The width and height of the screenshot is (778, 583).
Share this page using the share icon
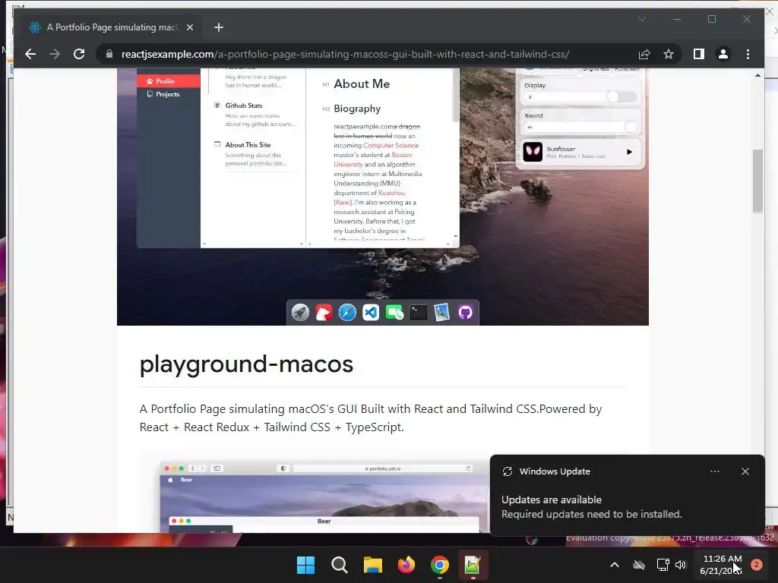point(644,54)
